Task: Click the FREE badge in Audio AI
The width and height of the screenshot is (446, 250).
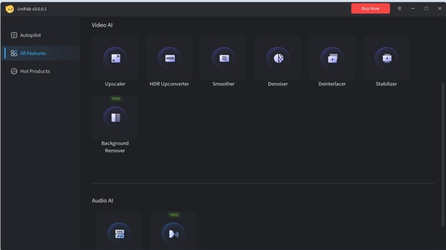Action: point(174,215)
